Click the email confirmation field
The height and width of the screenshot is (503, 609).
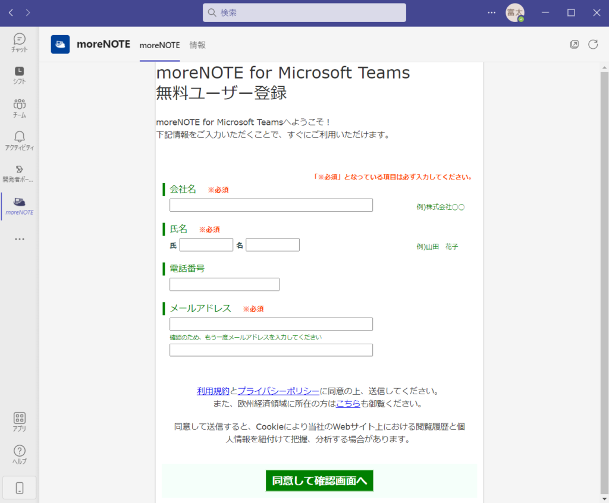271,350
